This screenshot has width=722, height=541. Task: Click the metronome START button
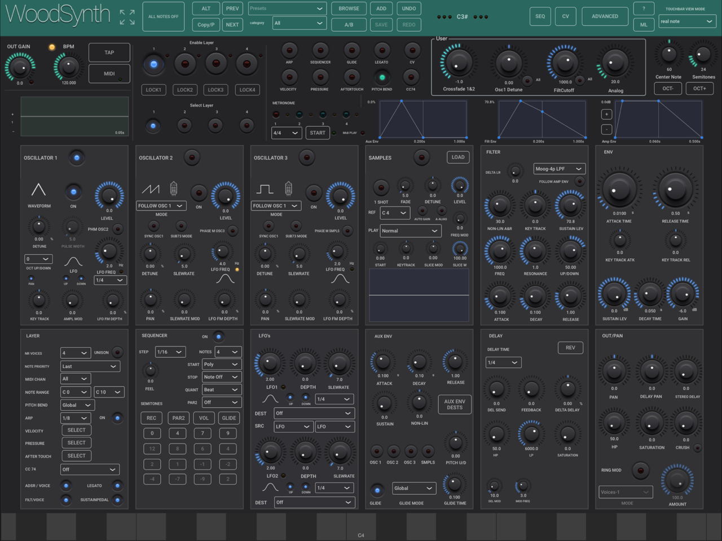coord(318,133)
